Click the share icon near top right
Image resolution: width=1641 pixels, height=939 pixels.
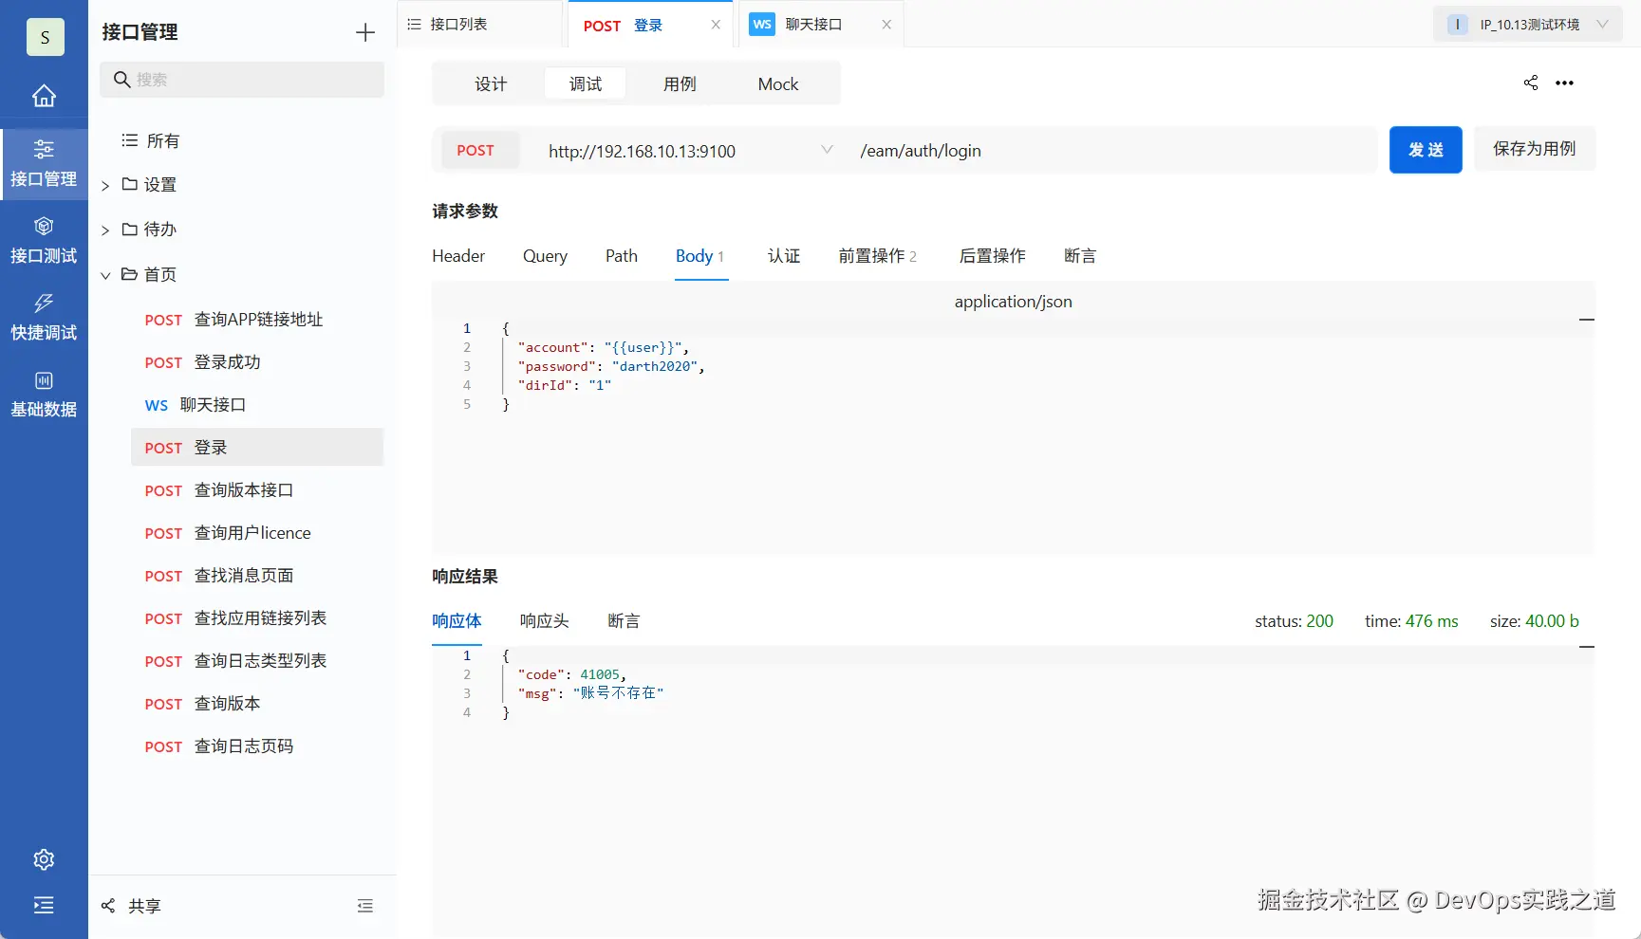[x=1531, y=83]
